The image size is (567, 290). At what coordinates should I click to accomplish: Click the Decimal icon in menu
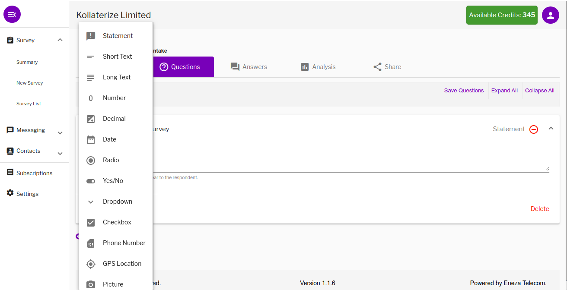(91, 119)
